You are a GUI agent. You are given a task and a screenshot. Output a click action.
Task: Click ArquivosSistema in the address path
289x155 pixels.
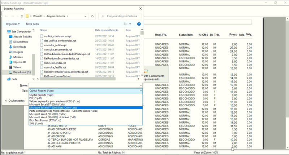pyautogui.click(x=56, y=16)
